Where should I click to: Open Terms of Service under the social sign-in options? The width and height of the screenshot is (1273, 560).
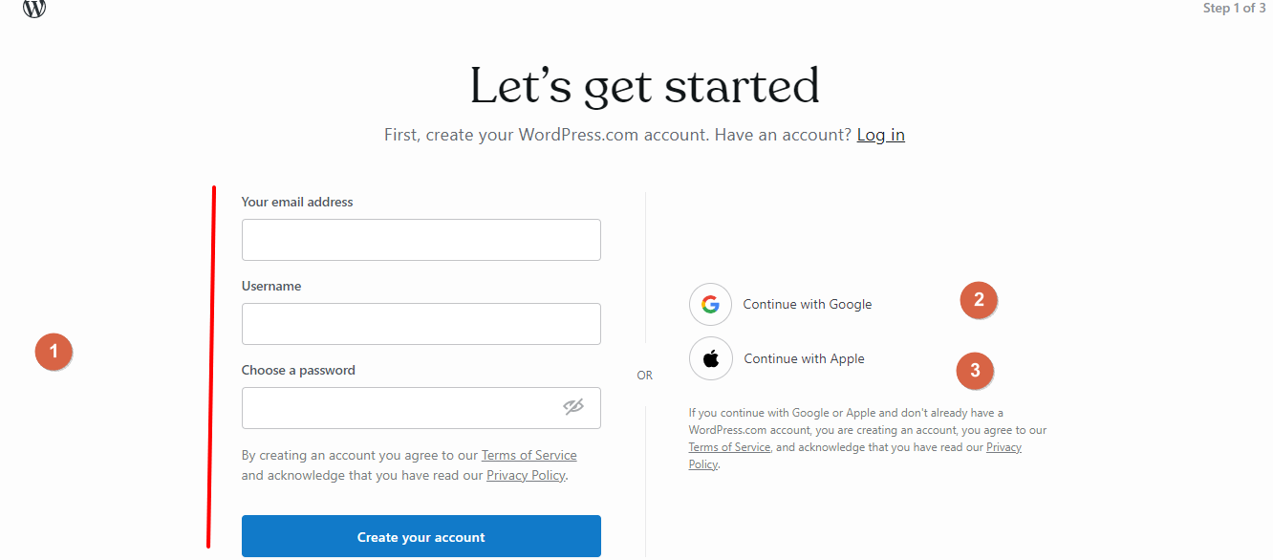pyautogui.click(x=729, y=447)
